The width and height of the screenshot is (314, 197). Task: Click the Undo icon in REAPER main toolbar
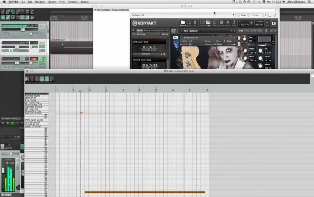tap(22, 11)
